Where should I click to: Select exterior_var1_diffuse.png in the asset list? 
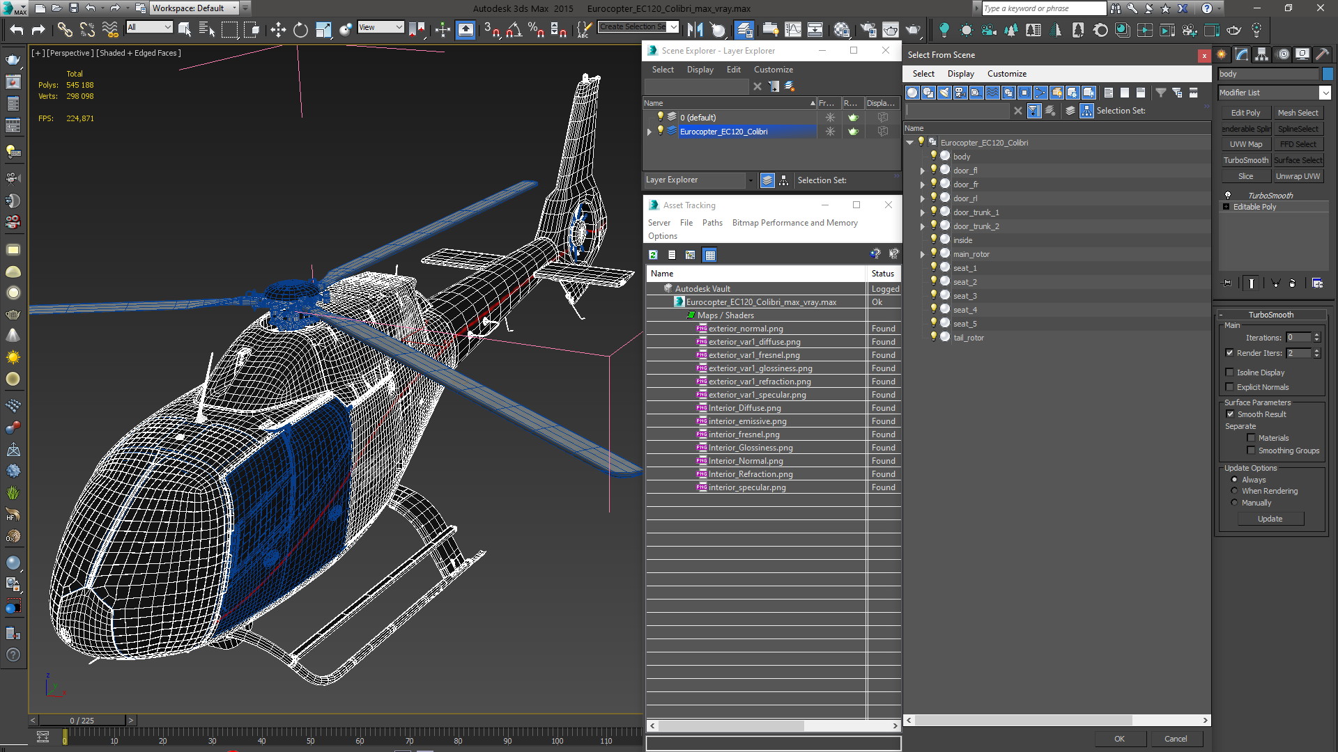754,342
